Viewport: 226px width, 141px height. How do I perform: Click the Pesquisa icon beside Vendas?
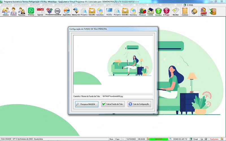click(x=117, y=12)
